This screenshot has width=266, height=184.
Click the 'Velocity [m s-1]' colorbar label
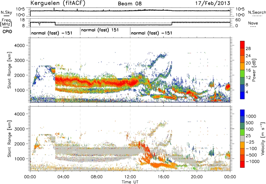pyautogui.click(x=263, y=138)
